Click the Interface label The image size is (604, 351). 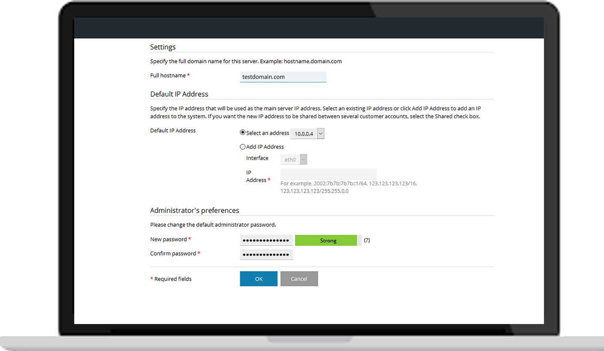[257, 158]
